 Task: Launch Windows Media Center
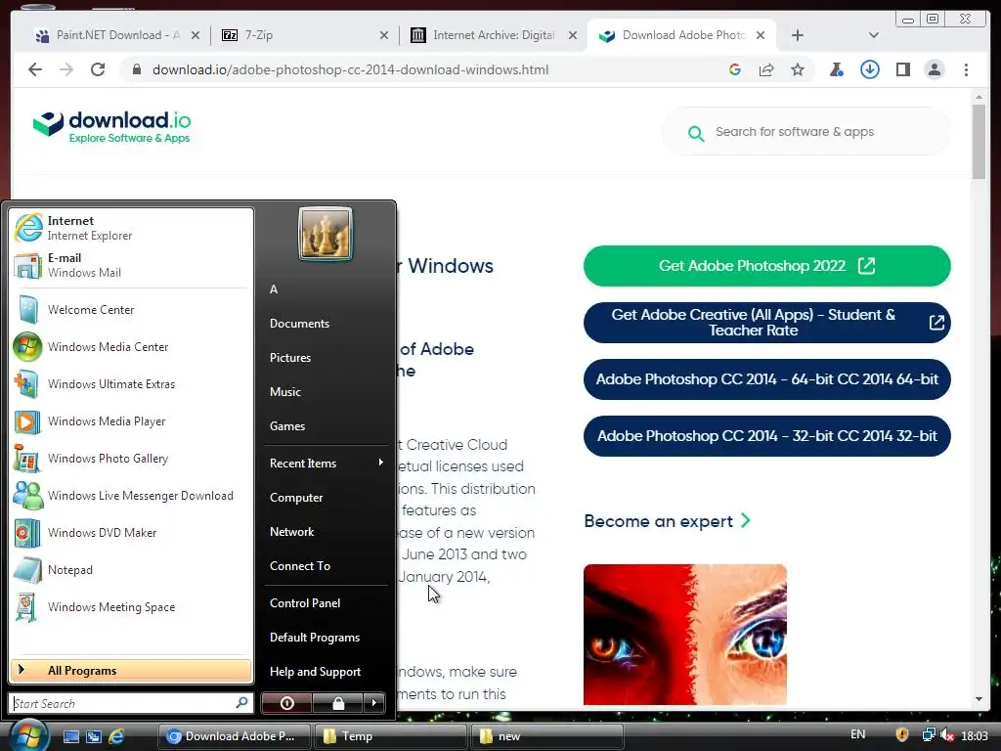tap(131, 347)
